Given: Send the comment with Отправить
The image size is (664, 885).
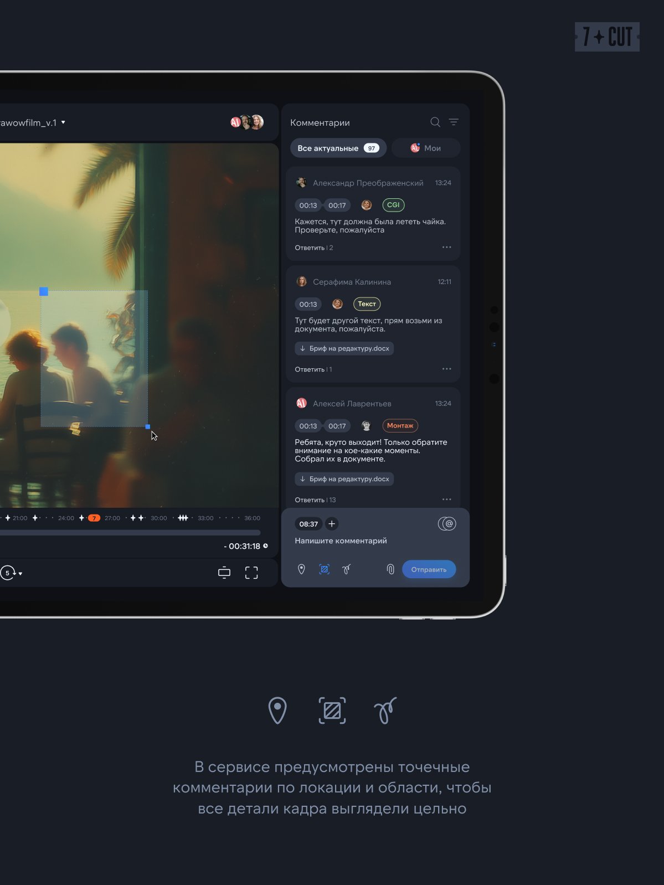Looking at the screenshot, I should tap(429, 569).
